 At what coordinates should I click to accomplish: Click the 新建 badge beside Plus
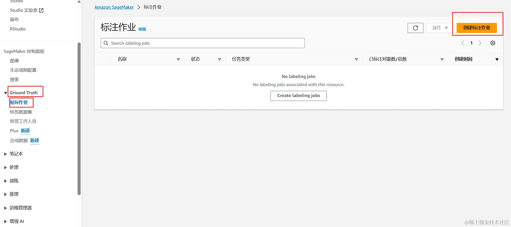click(25, 131)
